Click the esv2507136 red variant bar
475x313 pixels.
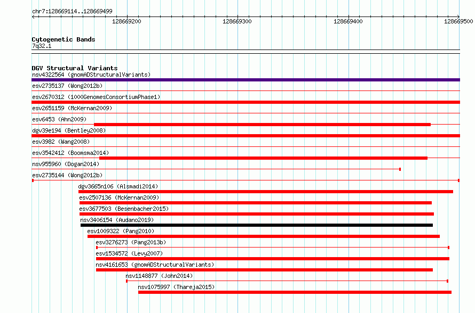pyautogui.click(x=256, y=203)
